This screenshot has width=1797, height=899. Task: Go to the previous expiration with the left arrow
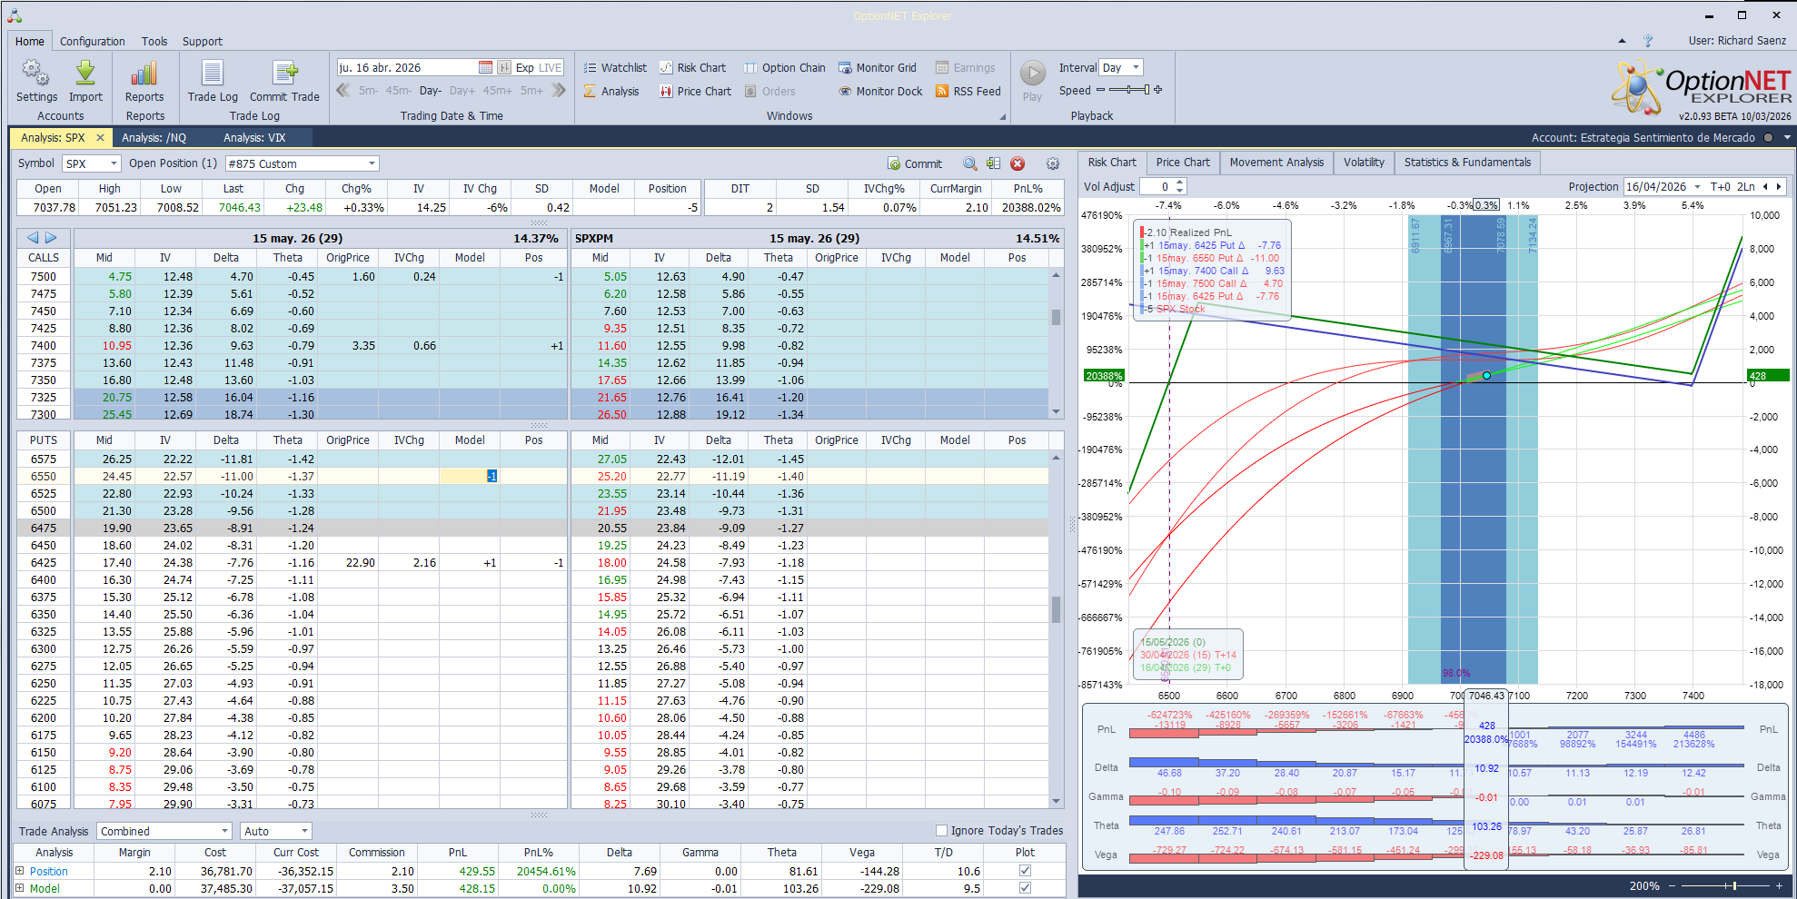pos(33,238)
